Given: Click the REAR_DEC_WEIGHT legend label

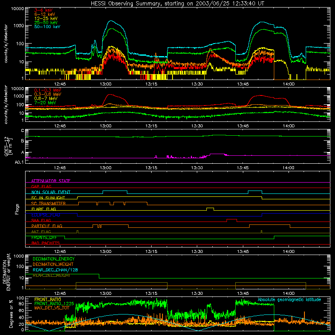Looking at the screenshot, I should pyautogui.click(x=51, y=276).
